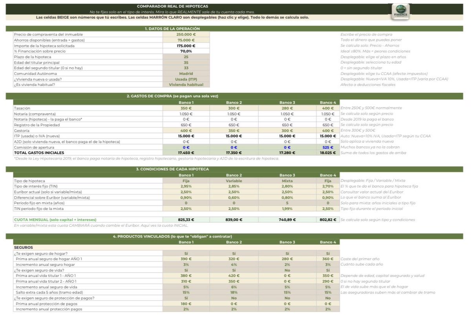Select Banco 3 total gastos 17.280 €

click(287, 153)
